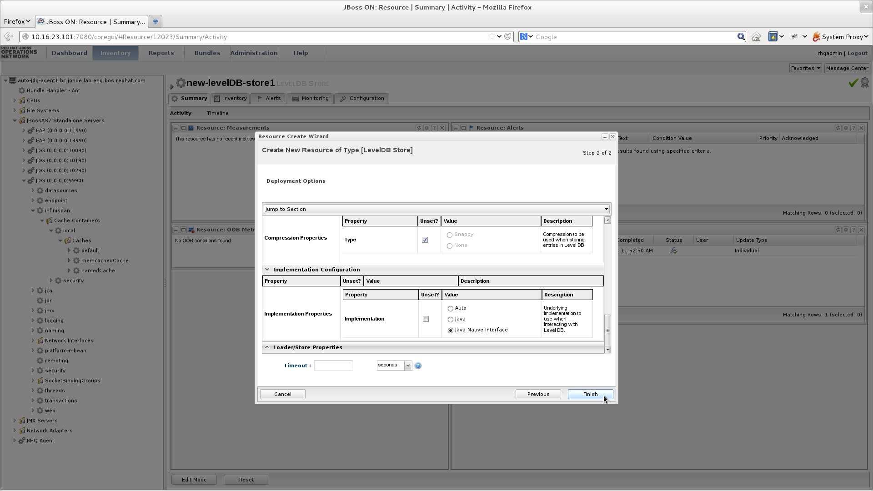Click the Bundles navigation icon

(x=207, y=53)
